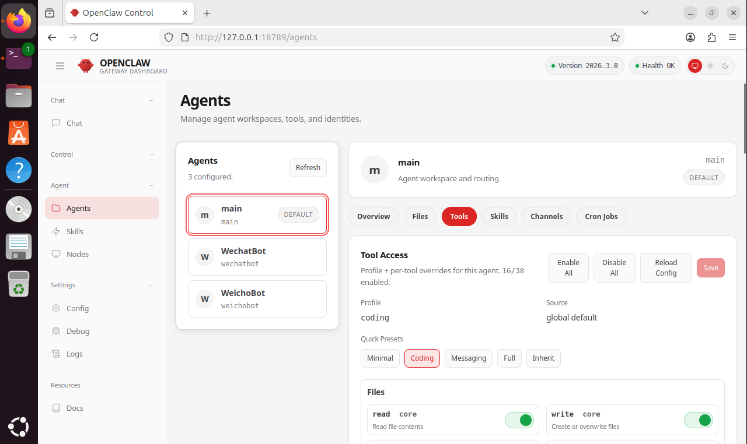Select the Tools tab
This screenshot has width=747, height=444.
point(459,216)
